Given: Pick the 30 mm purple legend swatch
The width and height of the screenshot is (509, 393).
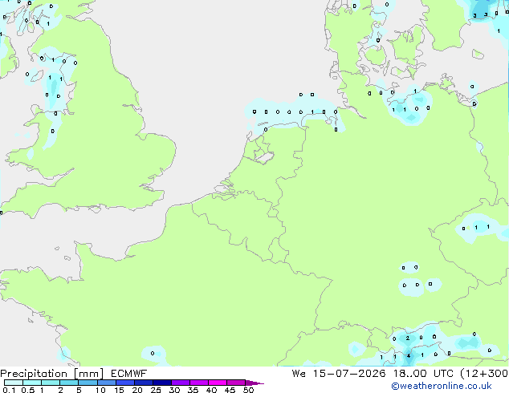Looking at the screenshot, I should [180, 383].
